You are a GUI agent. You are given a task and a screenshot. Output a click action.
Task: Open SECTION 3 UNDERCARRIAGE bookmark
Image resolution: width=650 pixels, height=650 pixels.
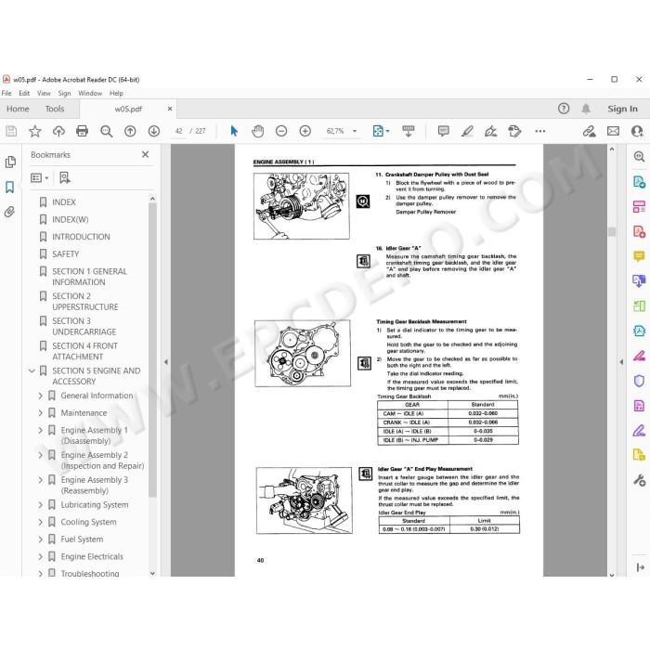pos(84,326)
